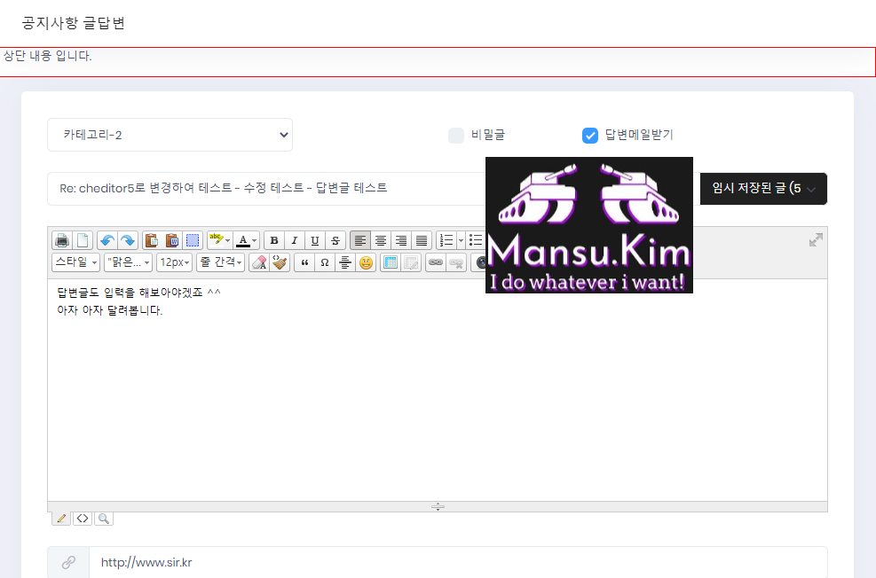Screen dimensions: 876x578
Task: Click the link URL field with http://www.sir.kr
Action: coord(457,562)
